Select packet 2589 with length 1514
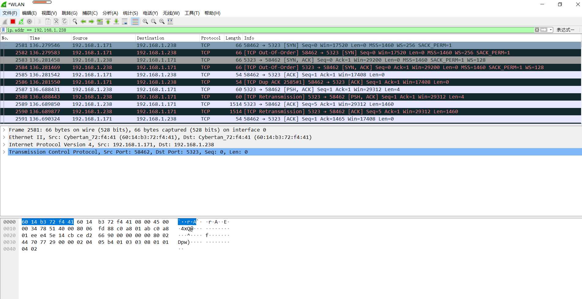Screen dimensions: 582x299 click(291, 104)
